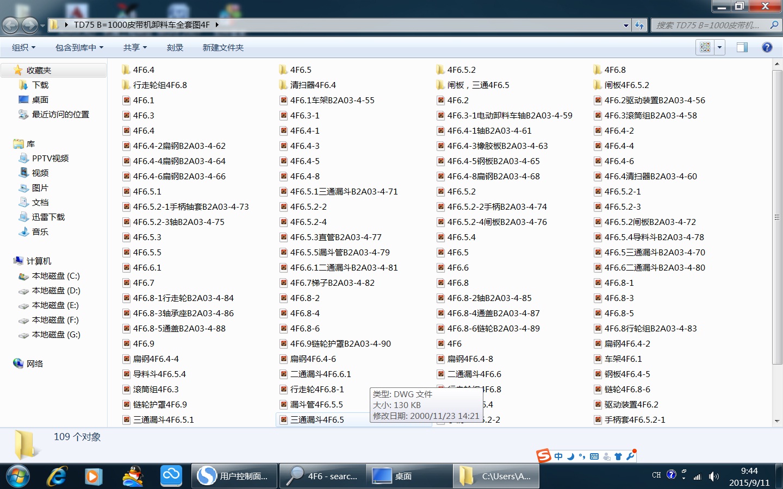
Task: Select DWG icon of 4F6.4清扫器B2A03-4-60
Action: [x=598, y=176]
